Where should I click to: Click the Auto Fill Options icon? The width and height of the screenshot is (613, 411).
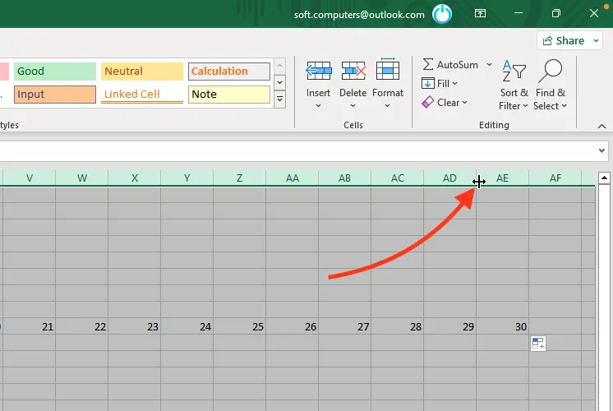[x=538, y=344]
